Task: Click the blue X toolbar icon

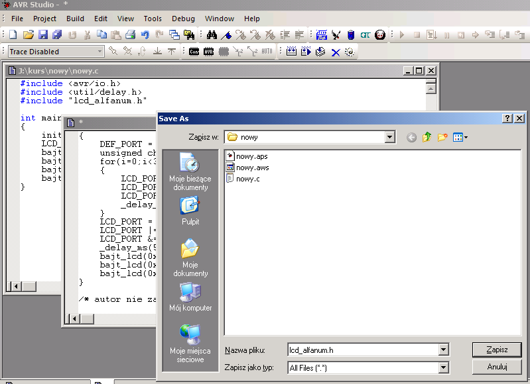Action: click(335, 52)
